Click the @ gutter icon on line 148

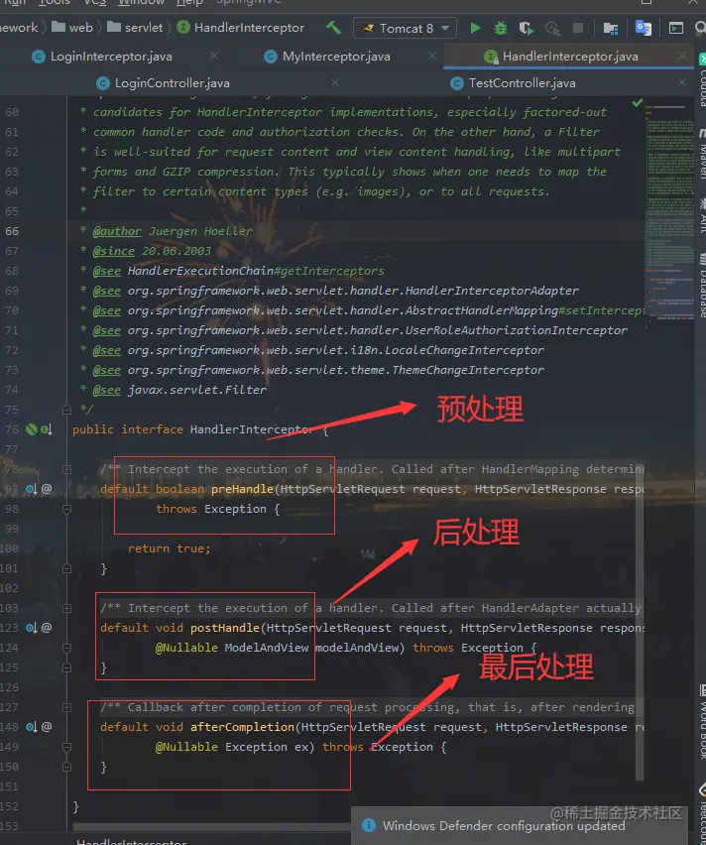tap(47, 727)
